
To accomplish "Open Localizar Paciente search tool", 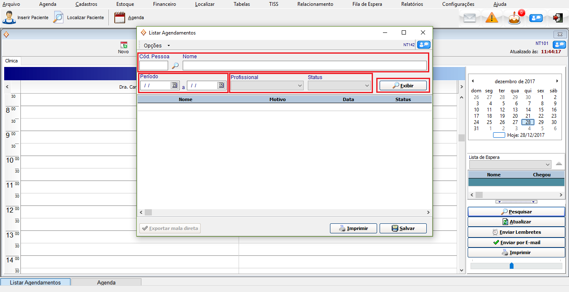I will click(x=58, y=18).
